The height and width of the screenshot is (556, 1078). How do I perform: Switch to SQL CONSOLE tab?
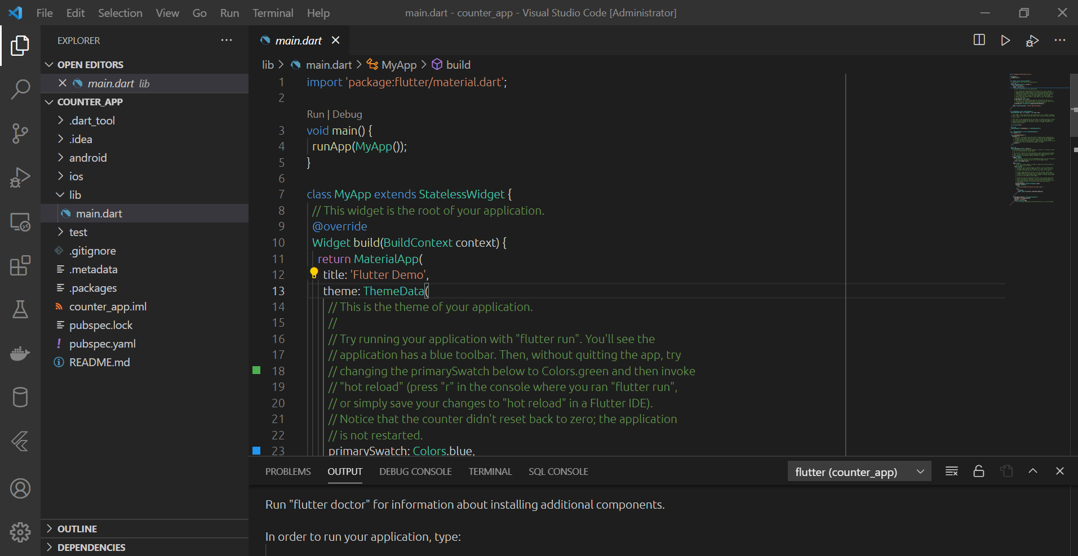(558, 472)
